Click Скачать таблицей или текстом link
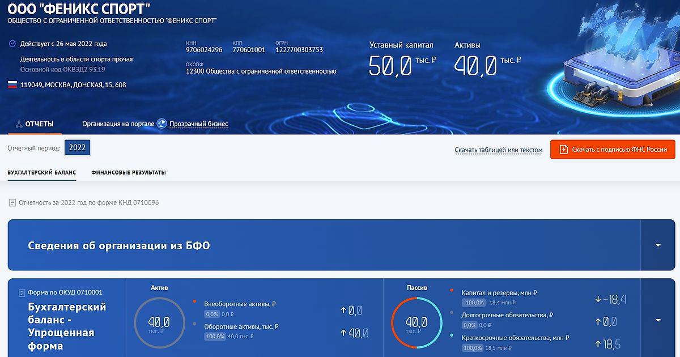This screenshot has width=680, height=357. [x=498, y=150]
